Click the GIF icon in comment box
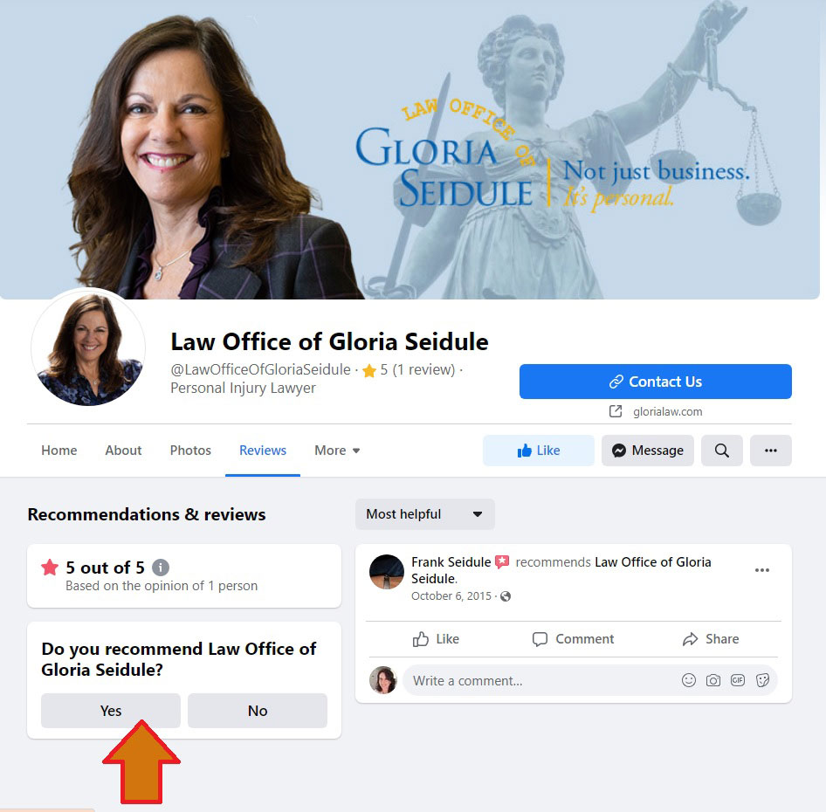Image resolution: width=826 pixels, height=812 pixels. point(738,680)
